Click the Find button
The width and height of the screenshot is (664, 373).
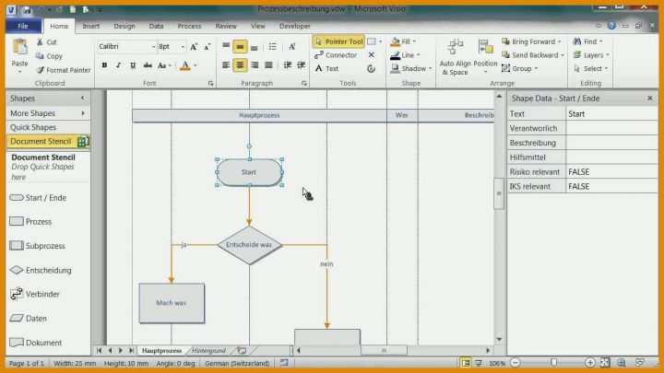point(587,41)
